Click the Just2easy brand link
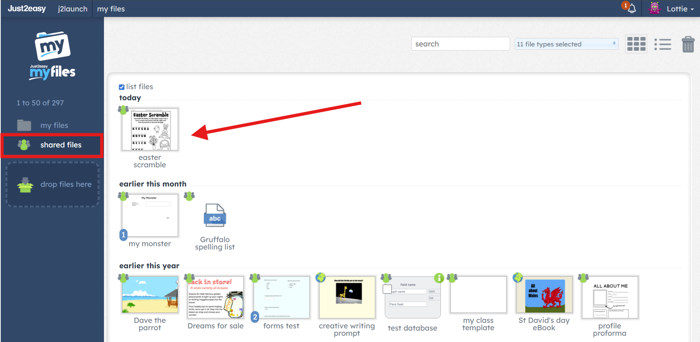The width and height of the screenshot is (700, 342). [x=27, y=8]
